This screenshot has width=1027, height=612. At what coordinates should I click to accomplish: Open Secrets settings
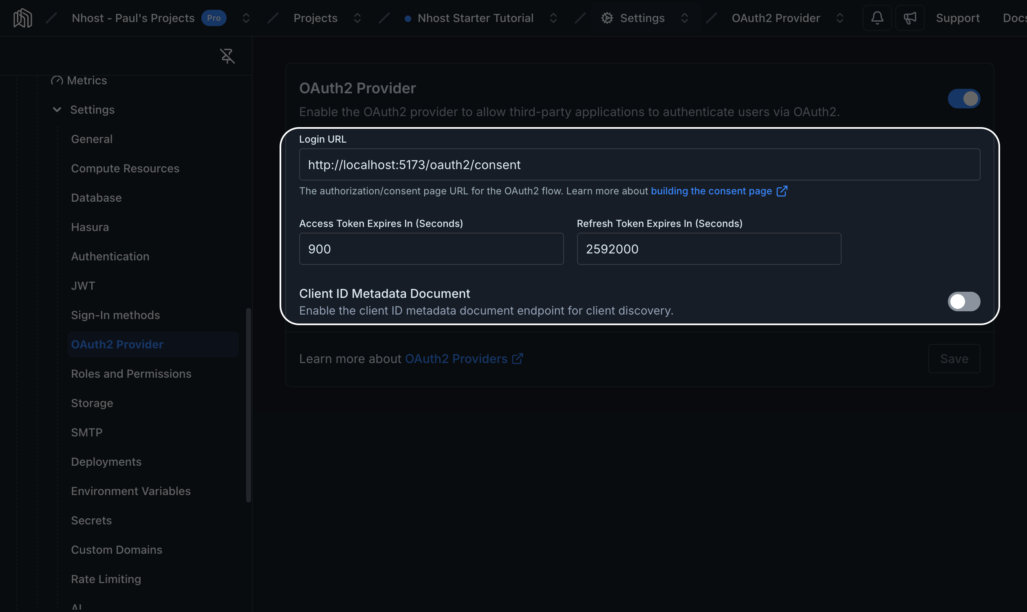91,520
